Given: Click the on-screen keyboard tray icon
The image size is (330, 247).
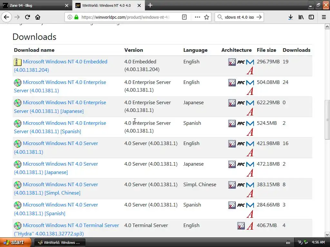Looking at the screenshot, I should [288, 242].
